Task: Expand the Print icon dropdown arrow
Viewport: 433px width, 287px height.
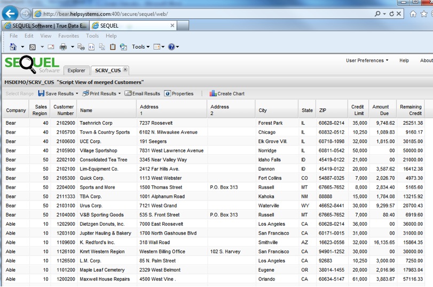Action: pyautogui.click(x=73, y=46)
